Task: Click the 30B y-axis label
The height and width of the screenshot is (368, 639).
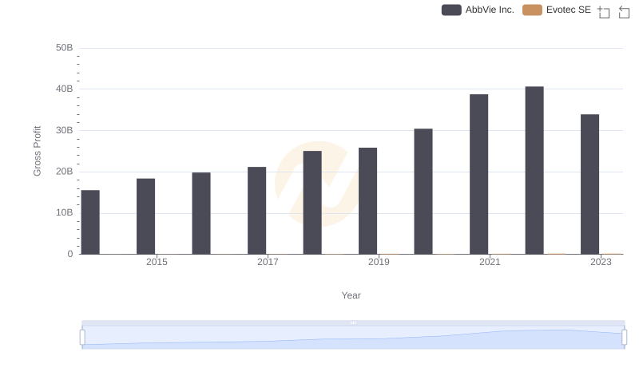Action: pos(65,130)
